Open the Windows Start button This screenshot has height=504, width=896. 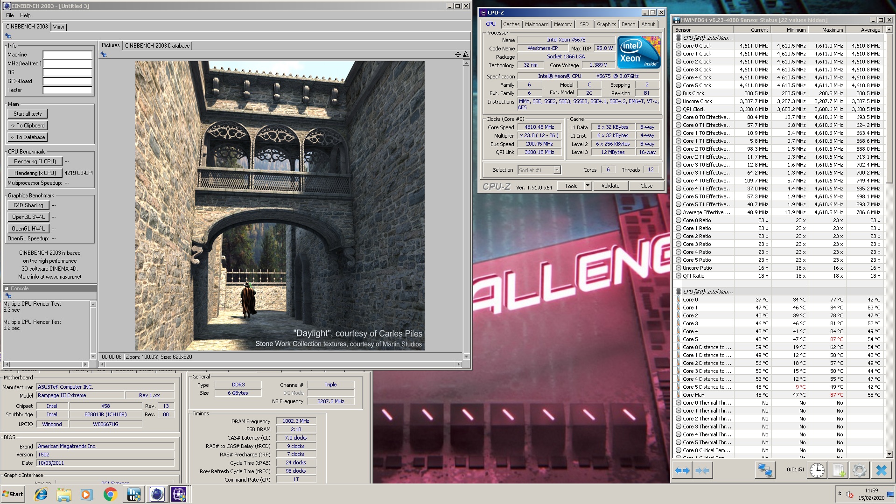pos(13,494)
